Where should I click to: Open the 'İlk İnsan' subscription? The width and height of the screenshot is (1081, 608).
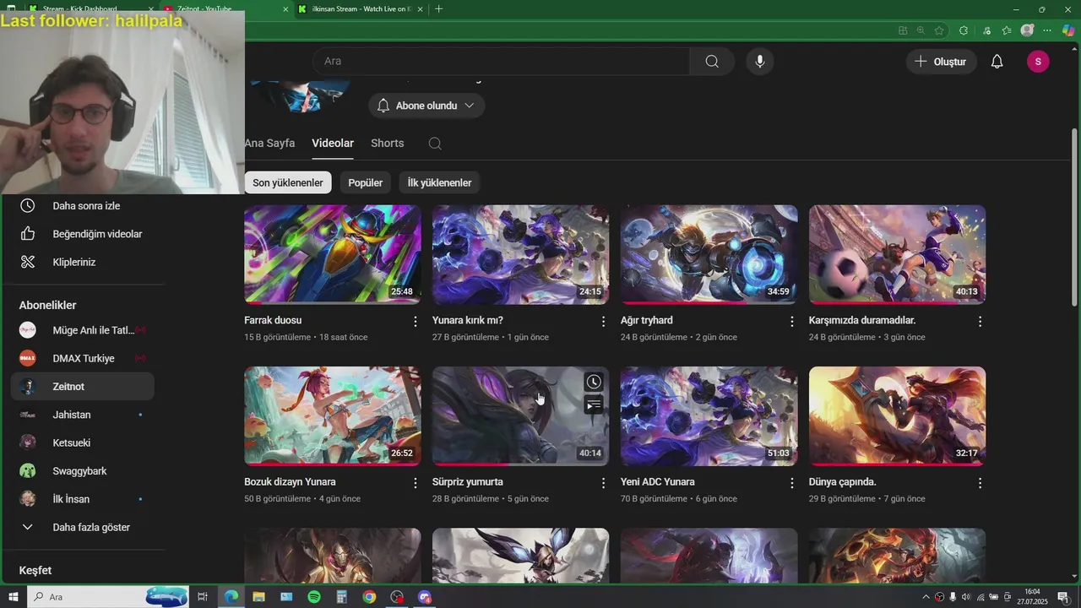click(x=82, y=499)
